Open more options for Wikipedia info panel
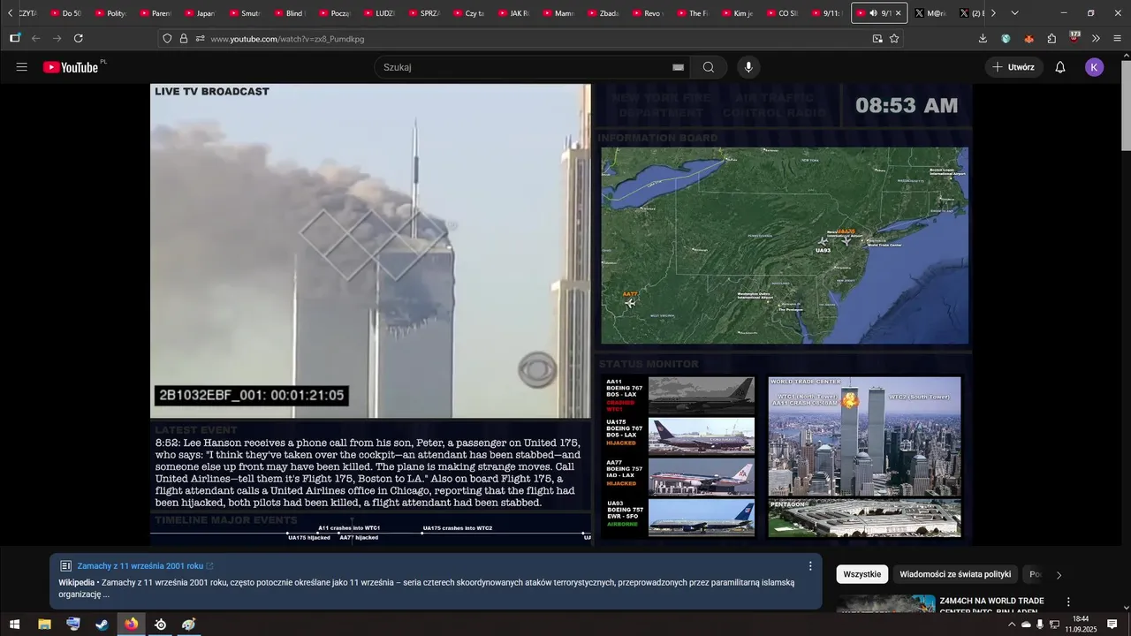The height and width of the screenshot is (636, 1131). tap(810, 566)
